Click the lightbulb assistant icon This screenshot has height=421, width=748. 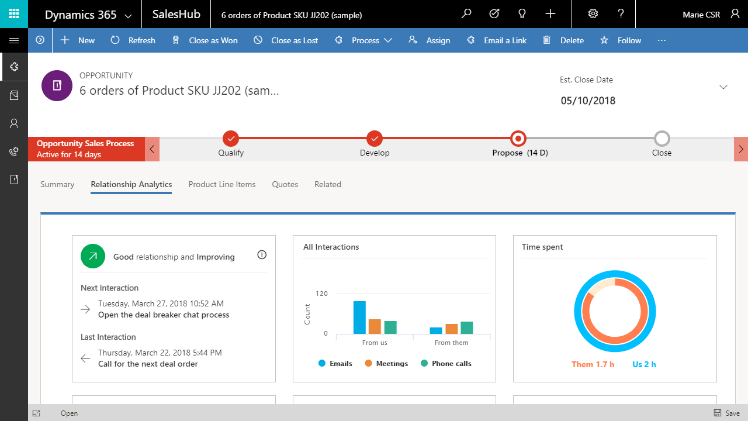[522, 14]
